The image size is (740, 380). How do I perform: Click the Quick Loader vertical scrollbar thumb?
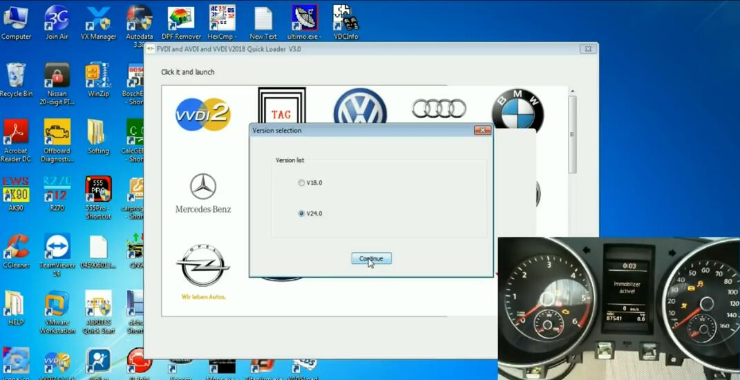573,135
